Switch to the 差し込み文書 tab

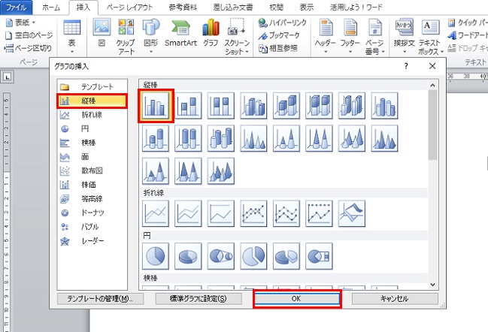pyautogui.click(x=233, y=8)
